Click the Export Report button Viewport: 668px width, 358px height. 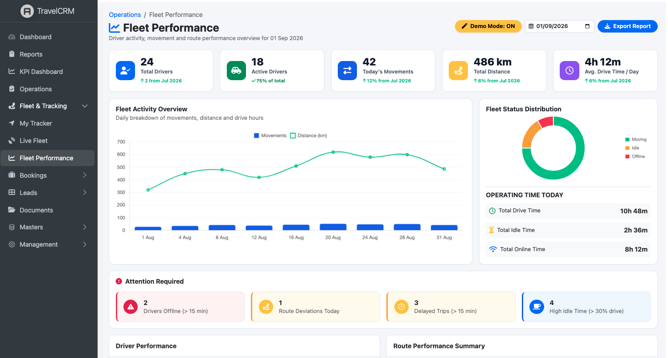(627, 26)
